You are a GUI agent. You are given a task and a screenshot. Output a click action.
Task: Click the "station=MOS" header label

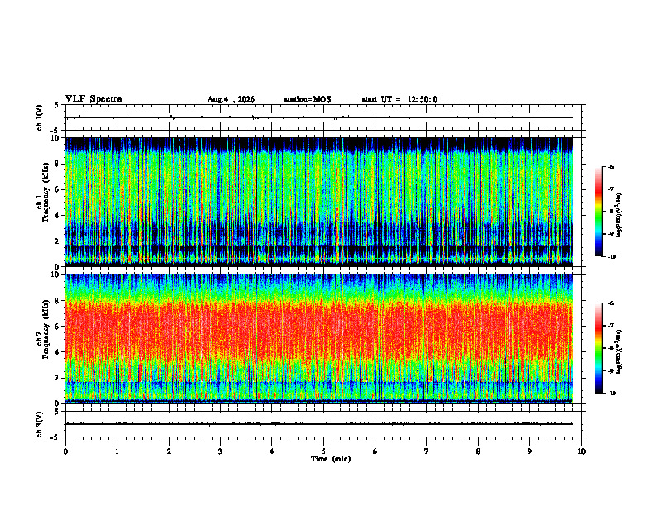click(x=308, y=99)
